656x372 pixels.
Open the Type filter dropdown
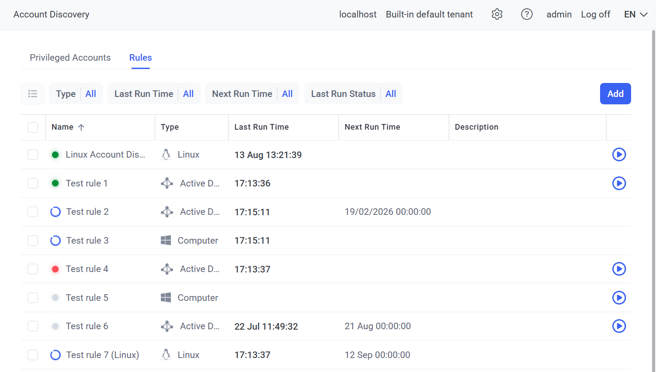click(76, 94)
